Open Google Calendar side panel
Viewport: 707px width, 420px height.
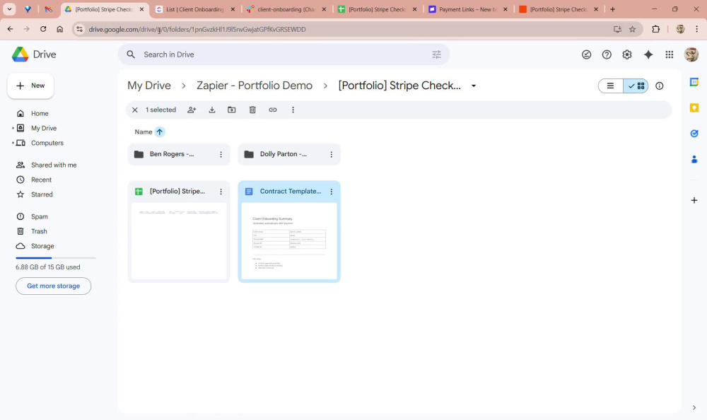(694, 82)
